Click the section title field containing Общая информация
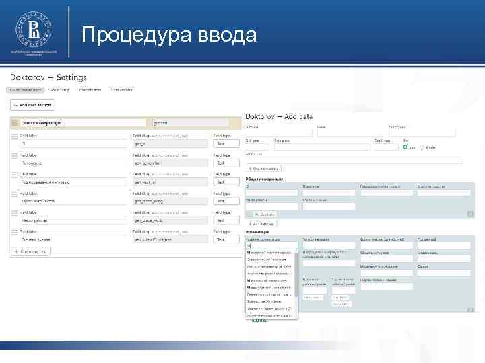The width and height of the screenshot is (485, 363). point(84,123)
